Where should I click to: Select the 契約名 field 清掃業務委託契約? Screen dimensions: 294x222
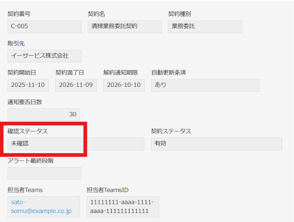point(125,27)
